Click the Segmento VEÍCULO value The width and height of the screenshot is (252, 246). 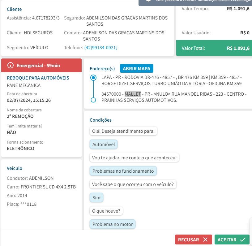click(39, 48)
